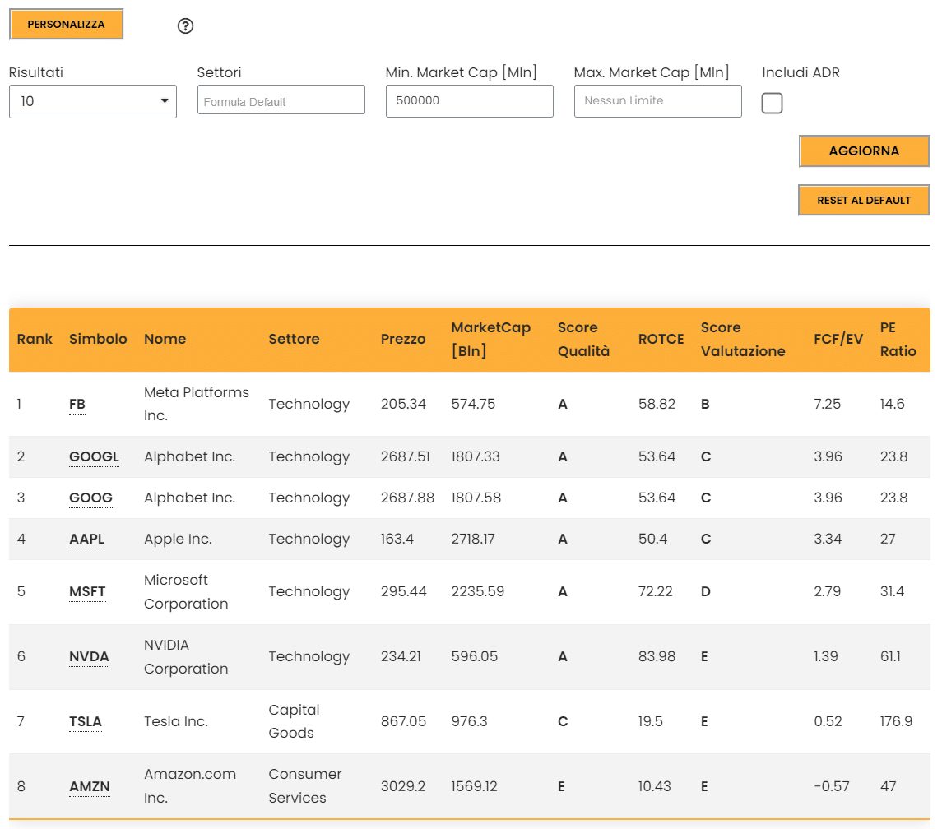Focus the Settori Formula Default field
942x829 pixels.
pyautogui.click(x=281, y=100)
